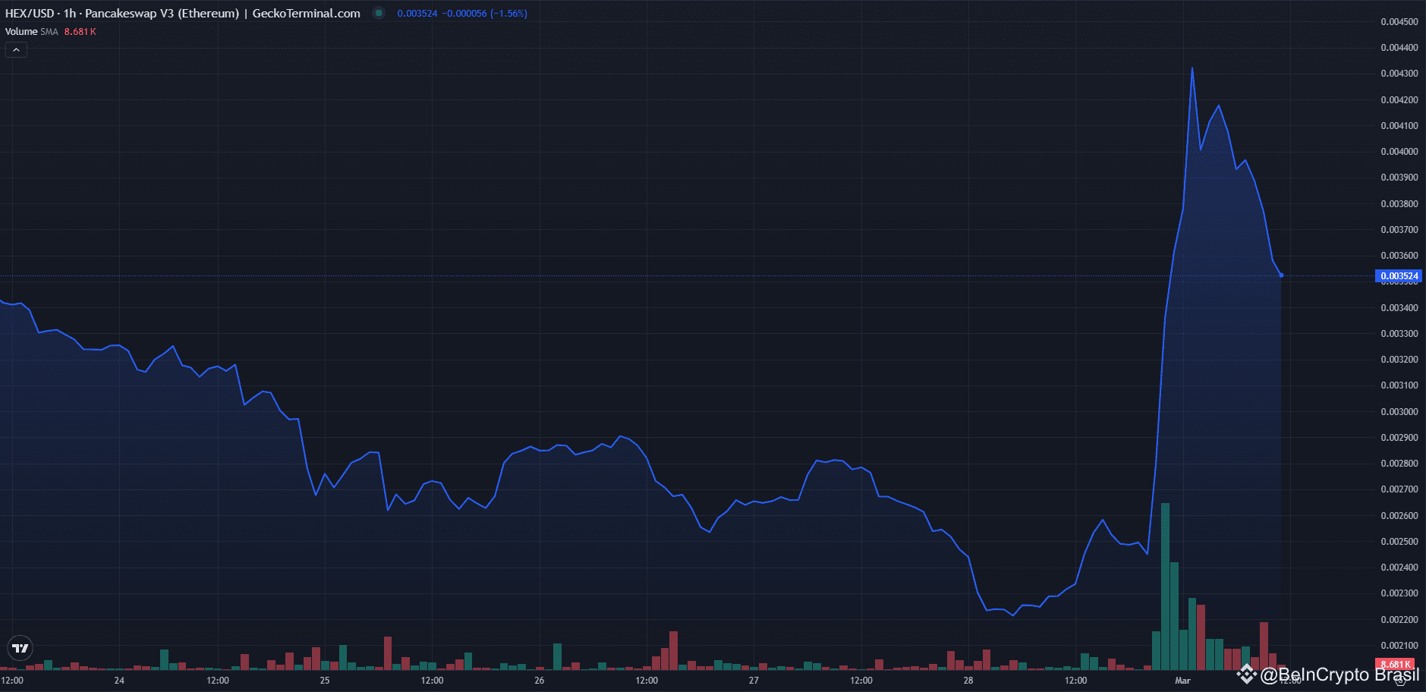Click the peak of the blue price line
1426x692 pixels.
coord(1192,69)
